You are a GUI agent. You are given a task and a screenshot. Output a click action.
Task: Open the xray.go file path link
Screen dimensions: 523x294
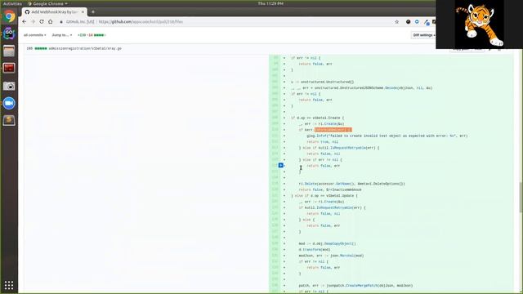coord(85,49)
